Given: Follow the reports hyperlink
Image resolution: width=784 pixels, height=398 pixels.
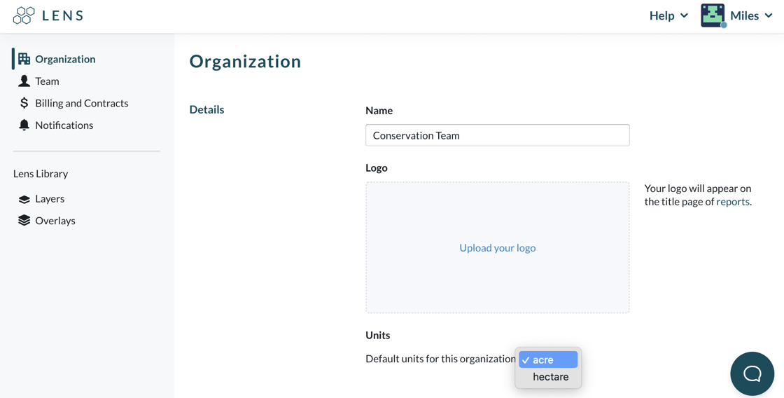Looking at the screenshot, I should pyautogui.click(x=732, y=202).
